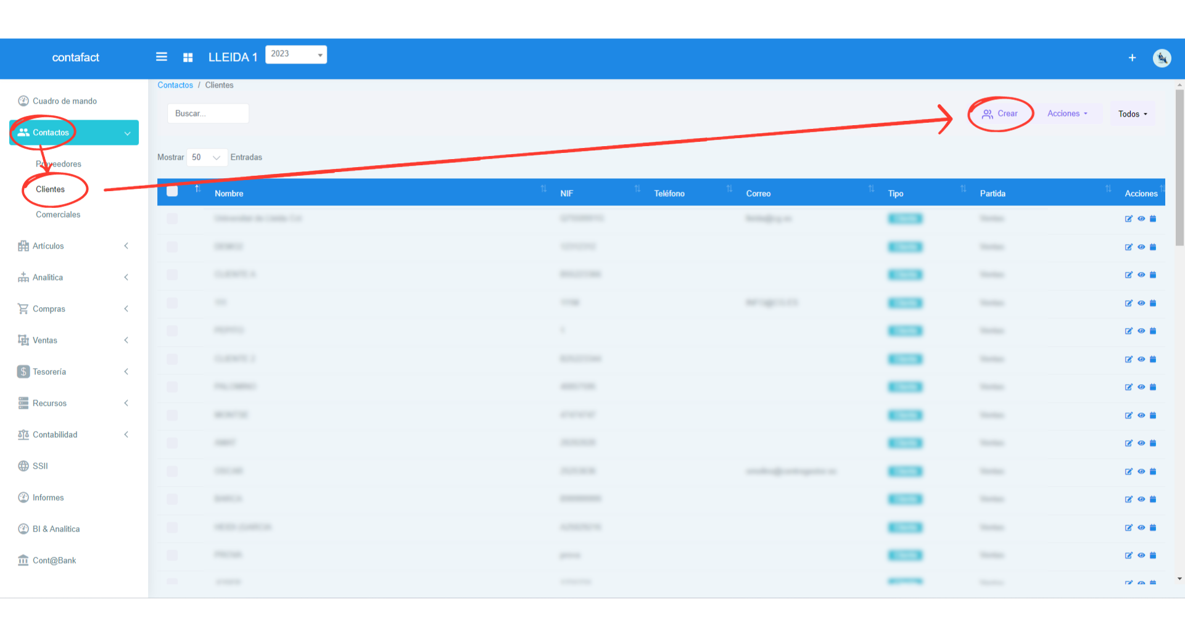Image resolution: width=1185 pixels, height=637 pixels.
Task: Open the grid apps icon beside LLEIDA 1
Action: [188, 57]
